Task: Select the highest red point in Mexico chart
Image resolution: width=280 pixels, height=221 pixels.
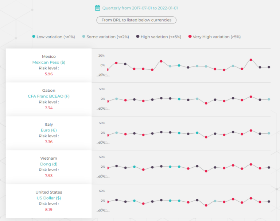Action: point(251,60)
